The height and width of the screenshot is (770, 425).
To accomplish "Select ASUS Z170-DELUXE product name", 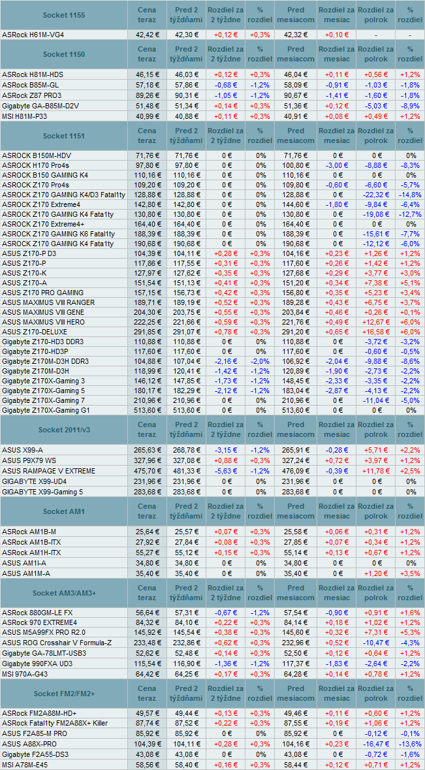I will click(35, 332).
